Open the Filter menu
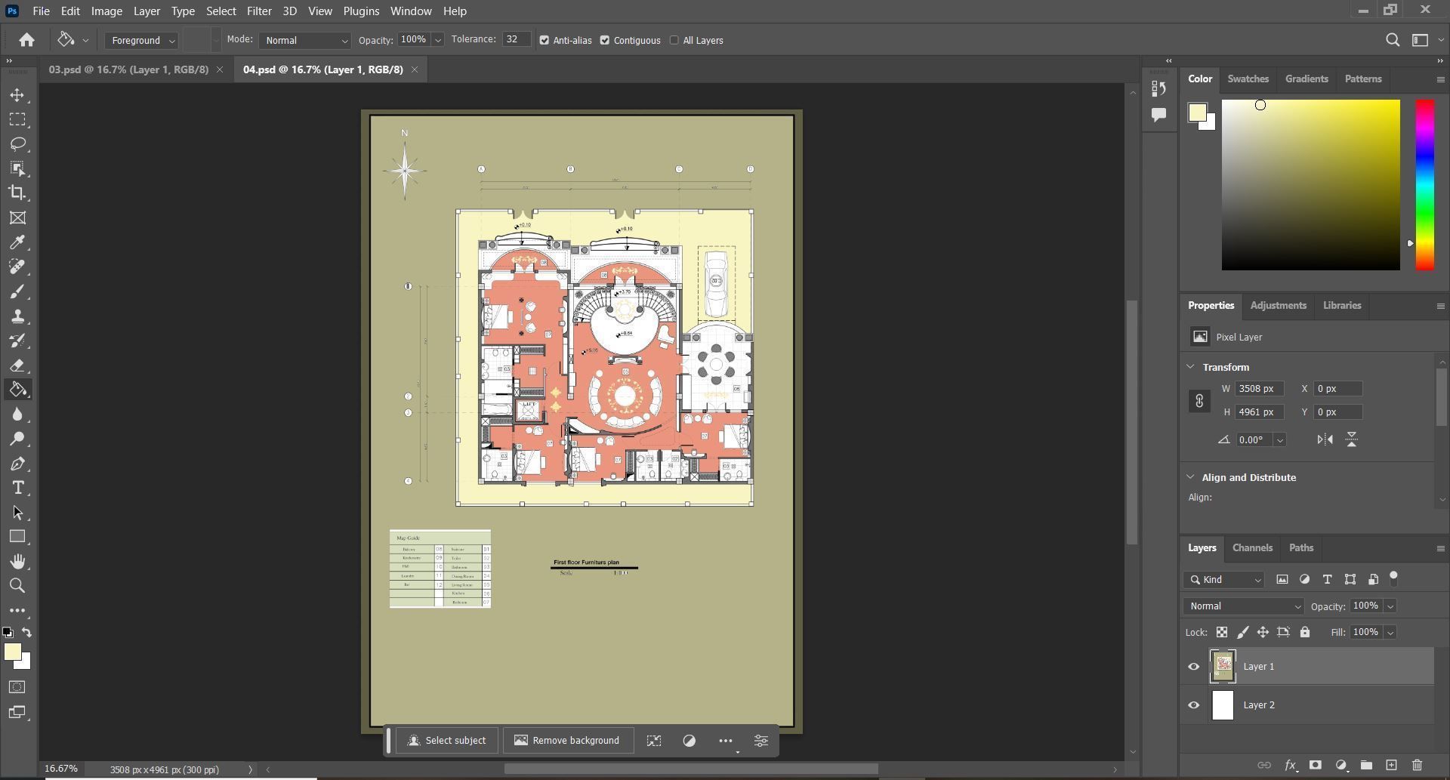 [x=259, y=11]
